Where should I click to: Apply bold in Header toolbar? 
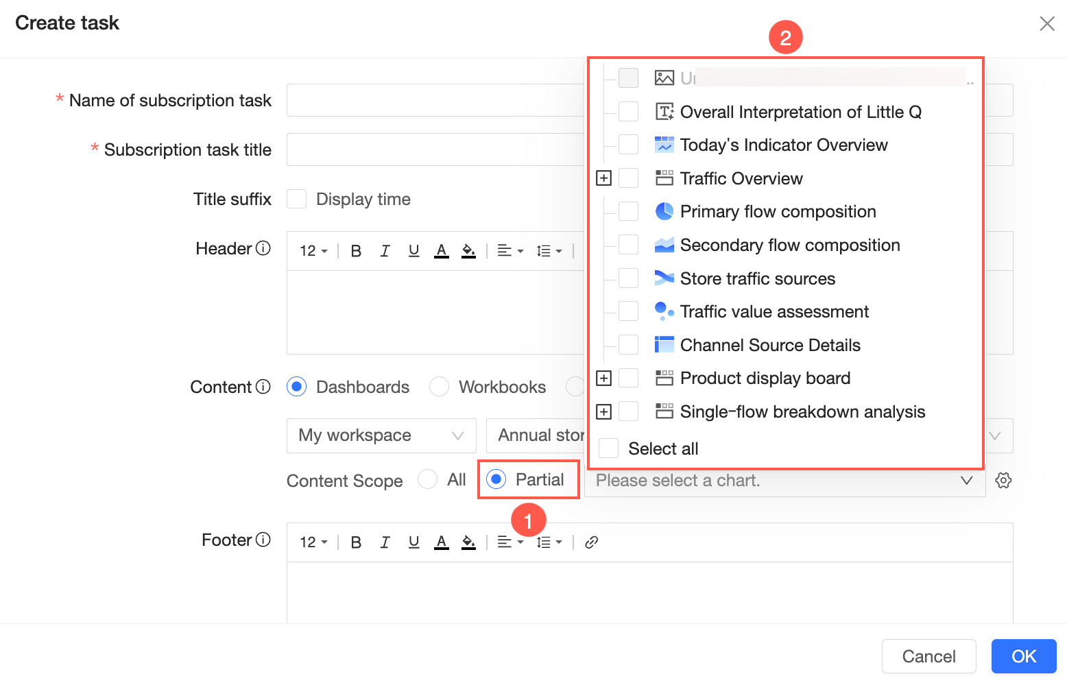coord(356,251)
